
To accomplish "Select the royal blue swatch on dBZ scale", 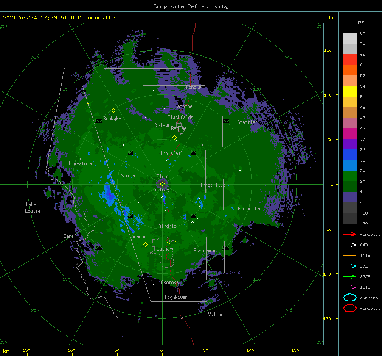I will pyautogui.click(x=350, y=155).
